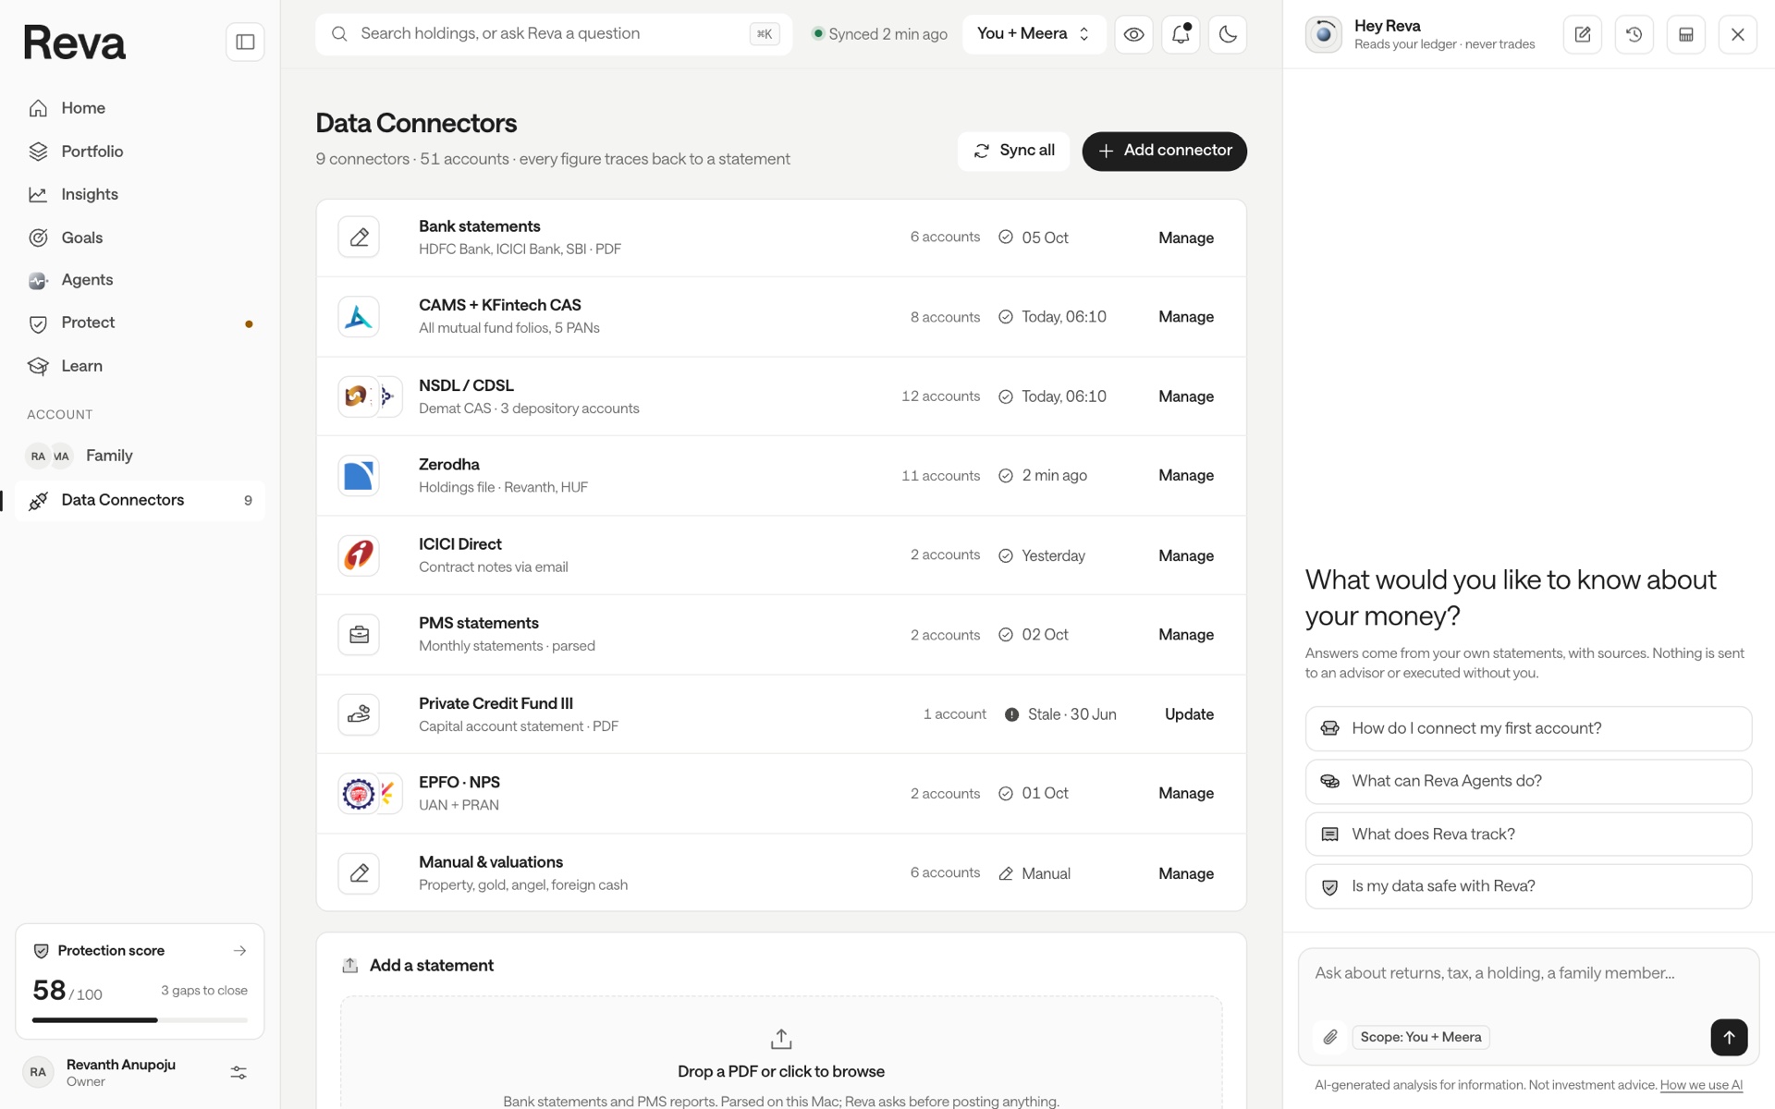Click Add connector button
The width and height of the screenshot is (1775, 1109).
pyautogui.click(x=1164, y=151)
